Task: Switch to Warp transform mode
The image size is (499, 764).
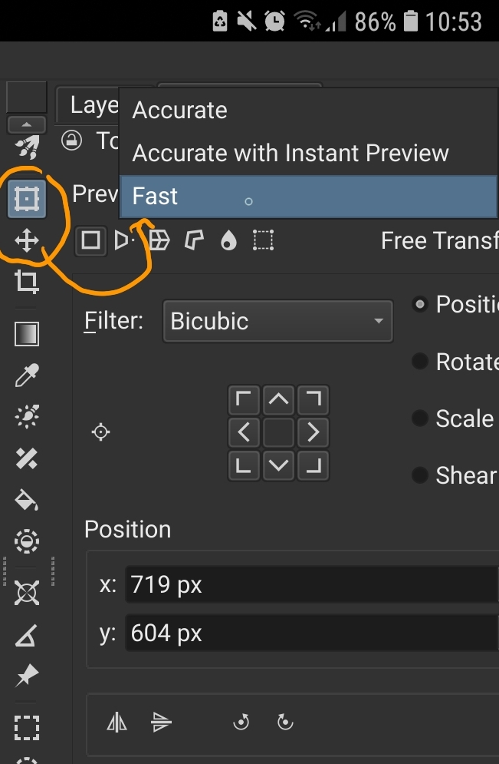Action: point(159,241)
